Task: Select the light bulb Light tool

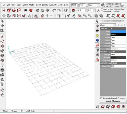Action: click(x=2, y=65)
